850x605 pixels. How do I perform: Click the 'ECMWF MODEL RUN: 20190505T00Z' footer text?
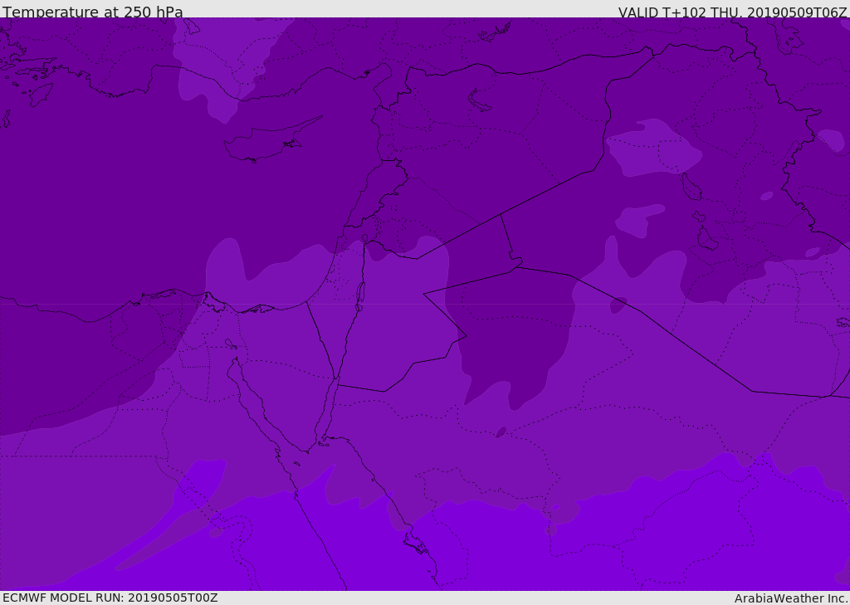pos(110,598)
